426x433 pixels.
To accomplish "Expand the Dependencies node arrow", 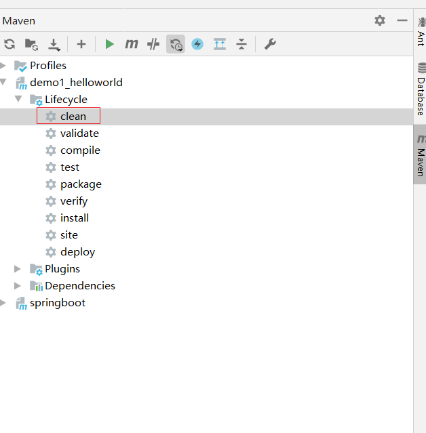I will (18, 286).
